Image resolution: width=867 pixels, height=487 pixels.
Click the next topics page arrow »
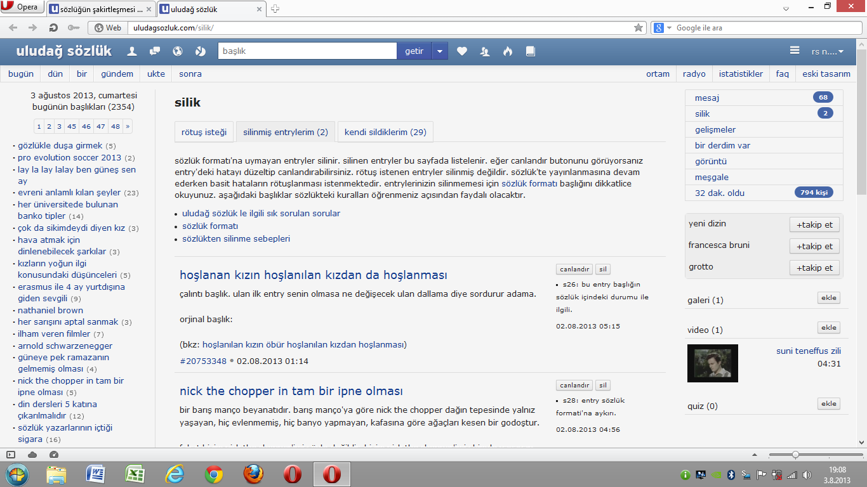(128, 126)
